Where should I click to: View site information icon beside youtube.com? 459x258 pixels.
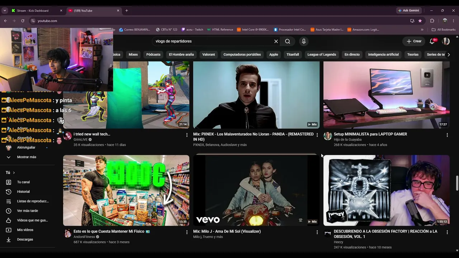click(33, 21)
